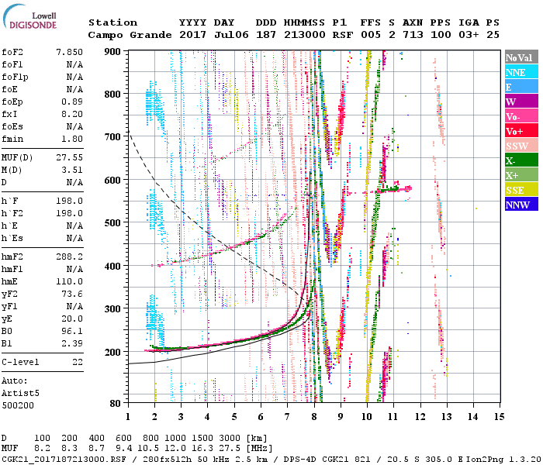Click the C-level value 22

tap(78, 362)
